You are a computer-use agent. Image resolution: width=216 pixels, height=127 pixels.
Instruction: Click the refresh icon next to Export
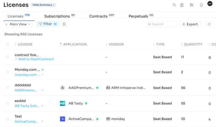(x=209, y=24)
